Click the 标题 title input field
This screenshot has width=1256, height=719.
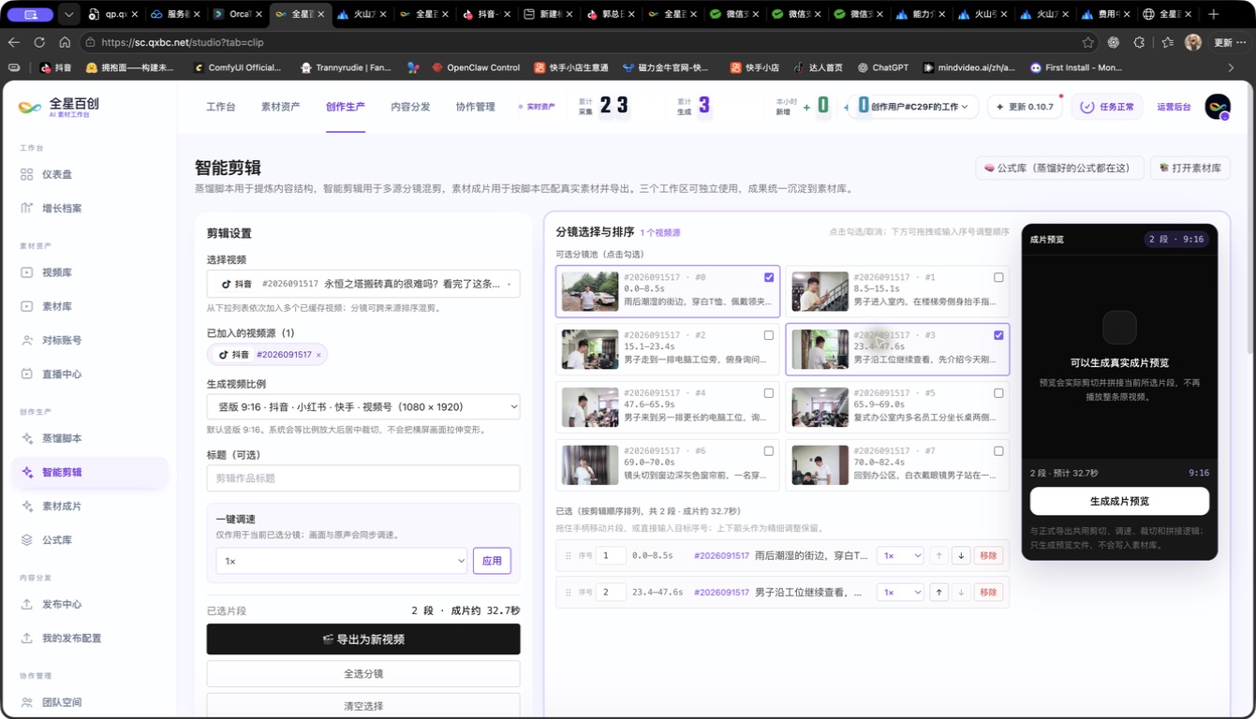click(x=363, y=478)
